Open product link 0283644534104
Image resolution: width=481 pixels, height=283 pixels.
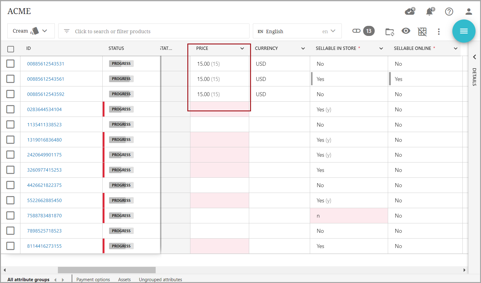tap(44, 109)
